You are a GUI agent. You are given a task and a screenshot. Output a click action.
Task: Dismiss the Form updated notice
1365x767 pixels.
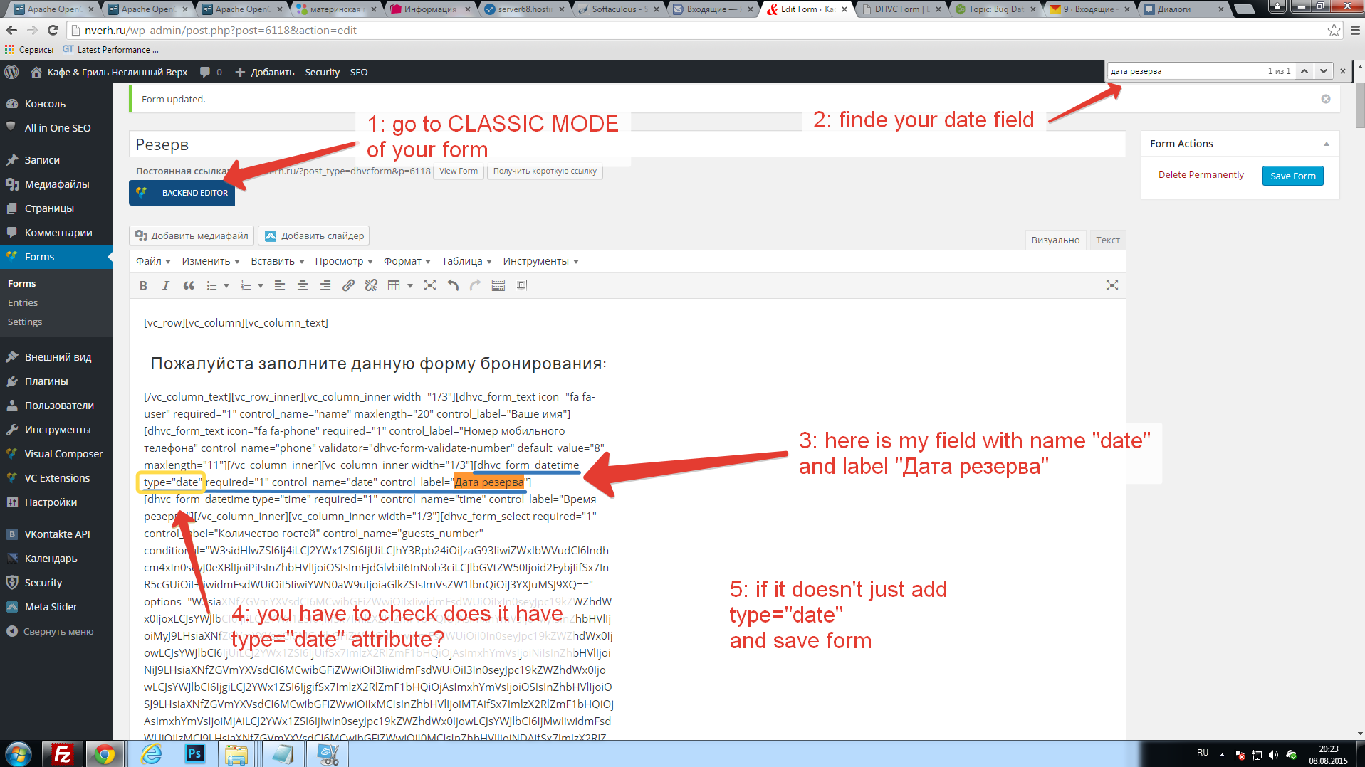click(1325, 99)
